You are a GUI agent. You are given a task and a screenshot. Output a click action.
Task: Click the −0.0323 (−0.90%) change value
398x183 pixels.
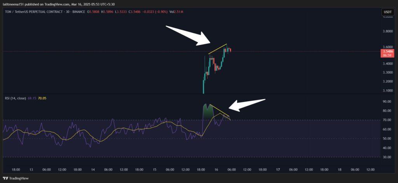tap(155, 12)
